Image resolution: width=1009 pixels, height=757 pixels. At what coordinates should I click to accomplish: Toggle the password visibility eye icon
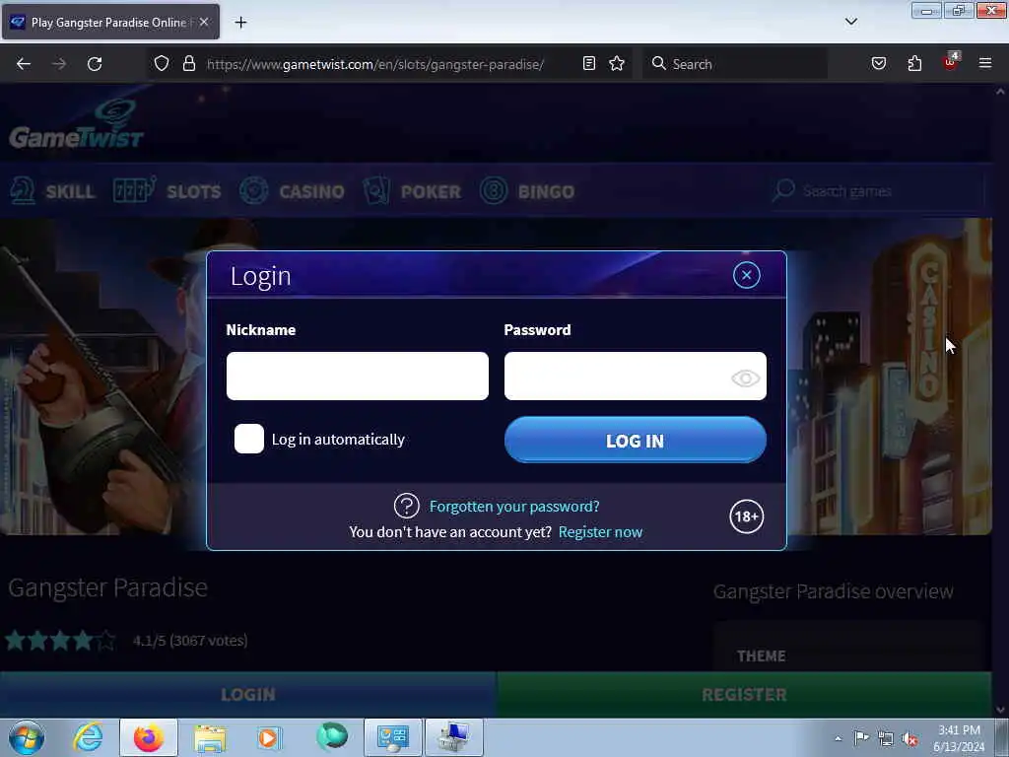click(746, 378)
